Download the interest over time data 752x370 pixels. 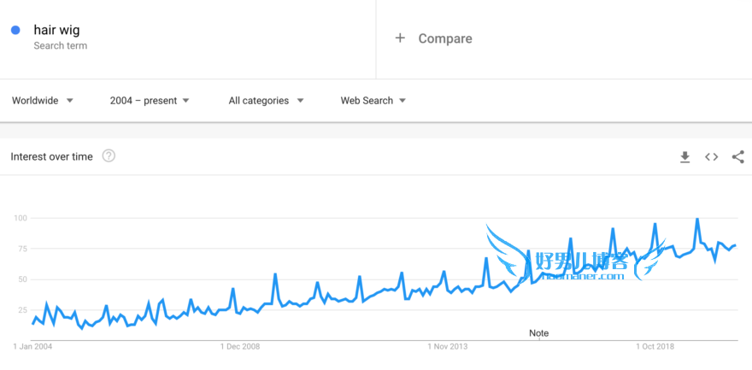point(684,157)
